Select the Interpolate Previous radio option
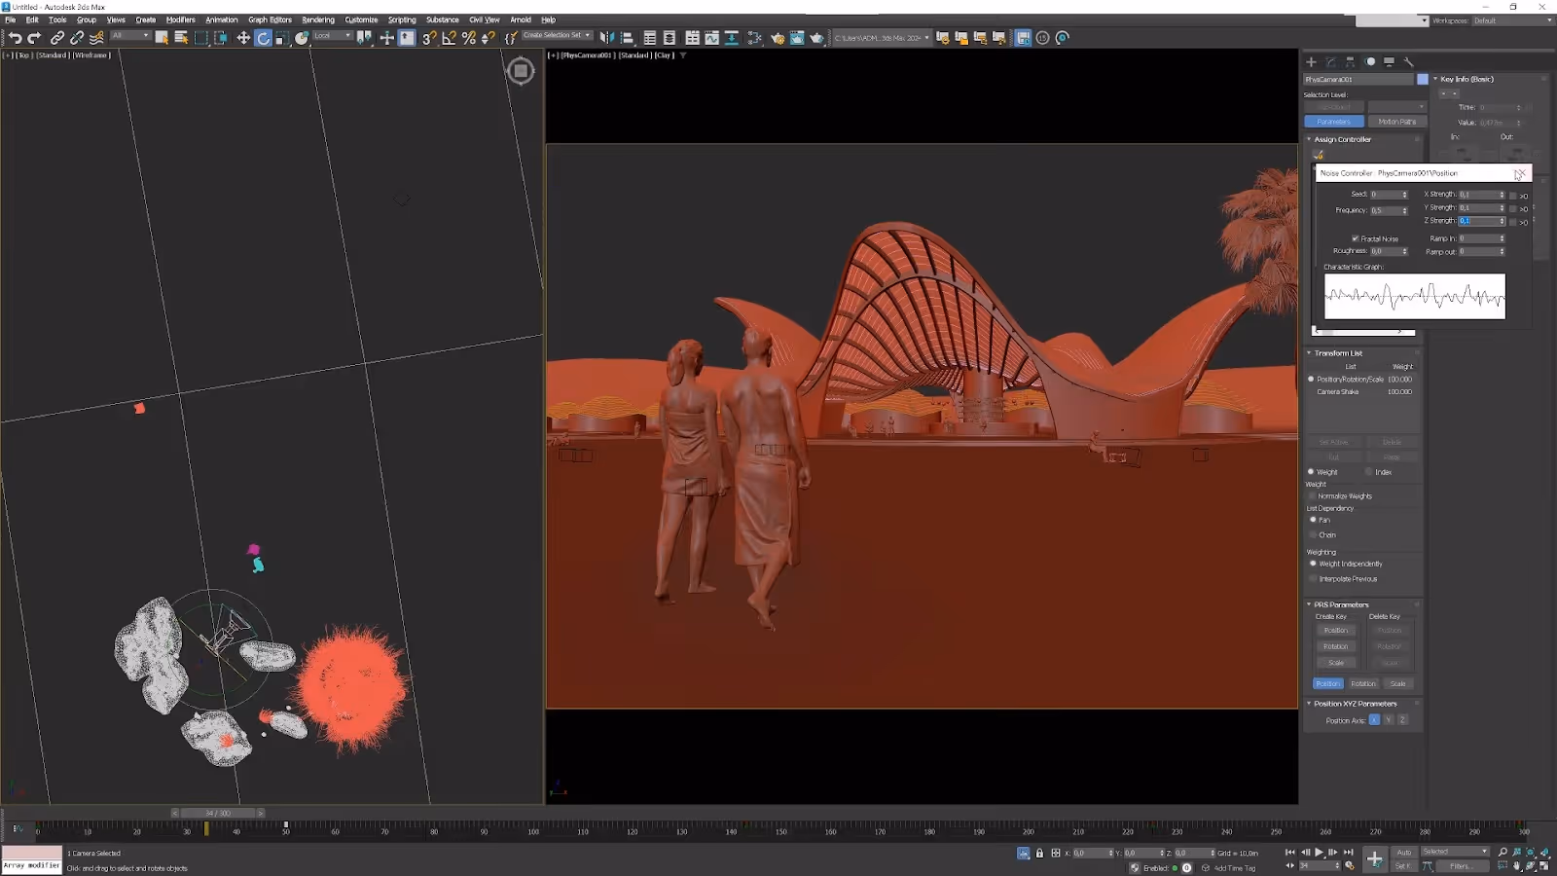Screen dimensions: 1557x876 pos(1313,579)
